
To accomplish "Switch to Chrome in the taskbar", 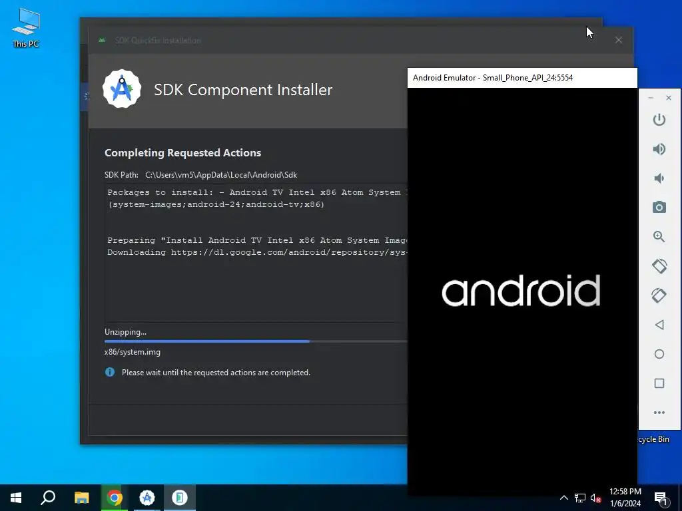I will 114,498.
